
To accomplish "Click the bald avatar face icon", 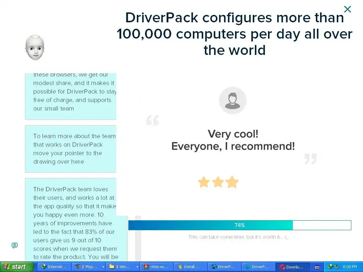I will click(35, 48).
